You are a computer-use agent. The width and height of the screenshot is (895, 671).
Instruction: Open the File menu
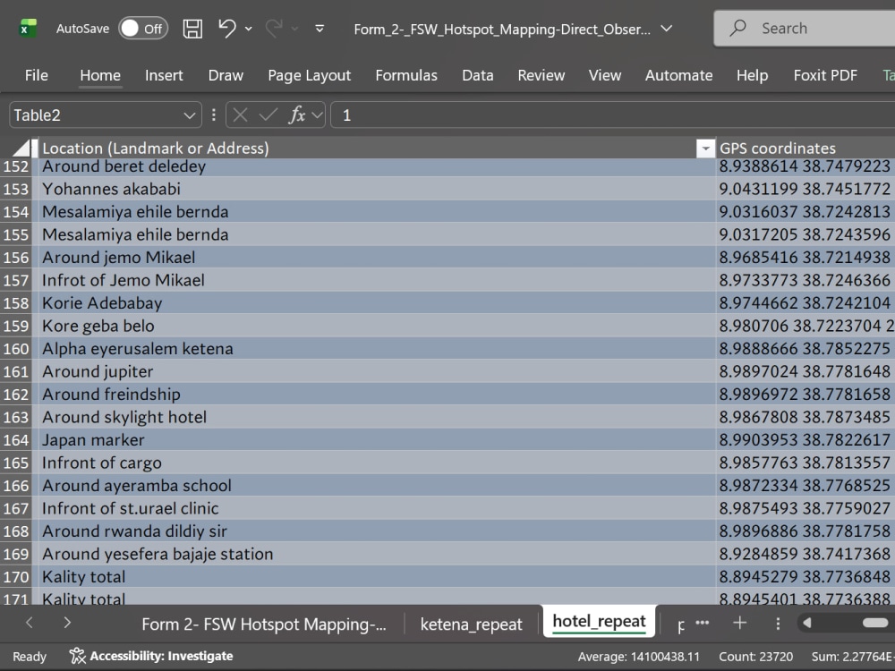coord(37,75)
